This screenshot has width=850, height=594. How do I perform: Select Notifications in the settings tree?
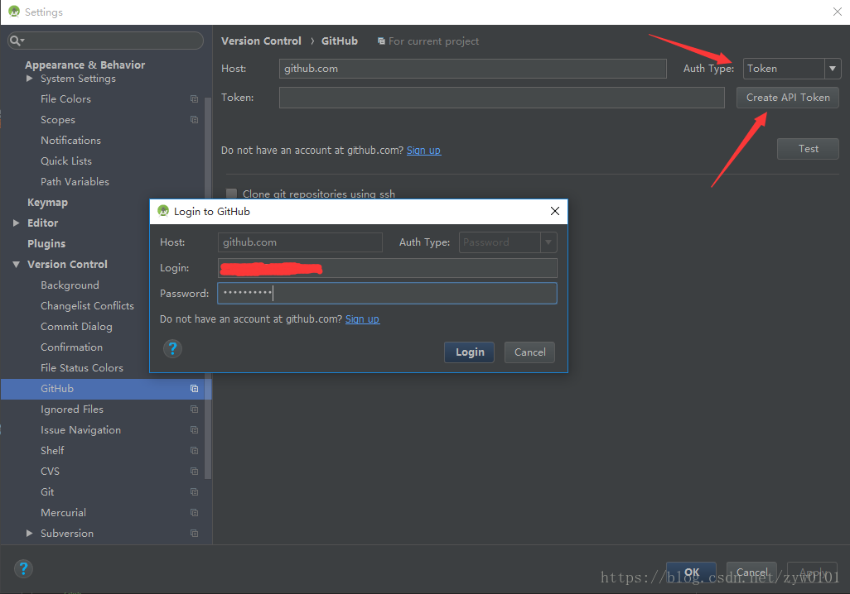click(70, 141)
